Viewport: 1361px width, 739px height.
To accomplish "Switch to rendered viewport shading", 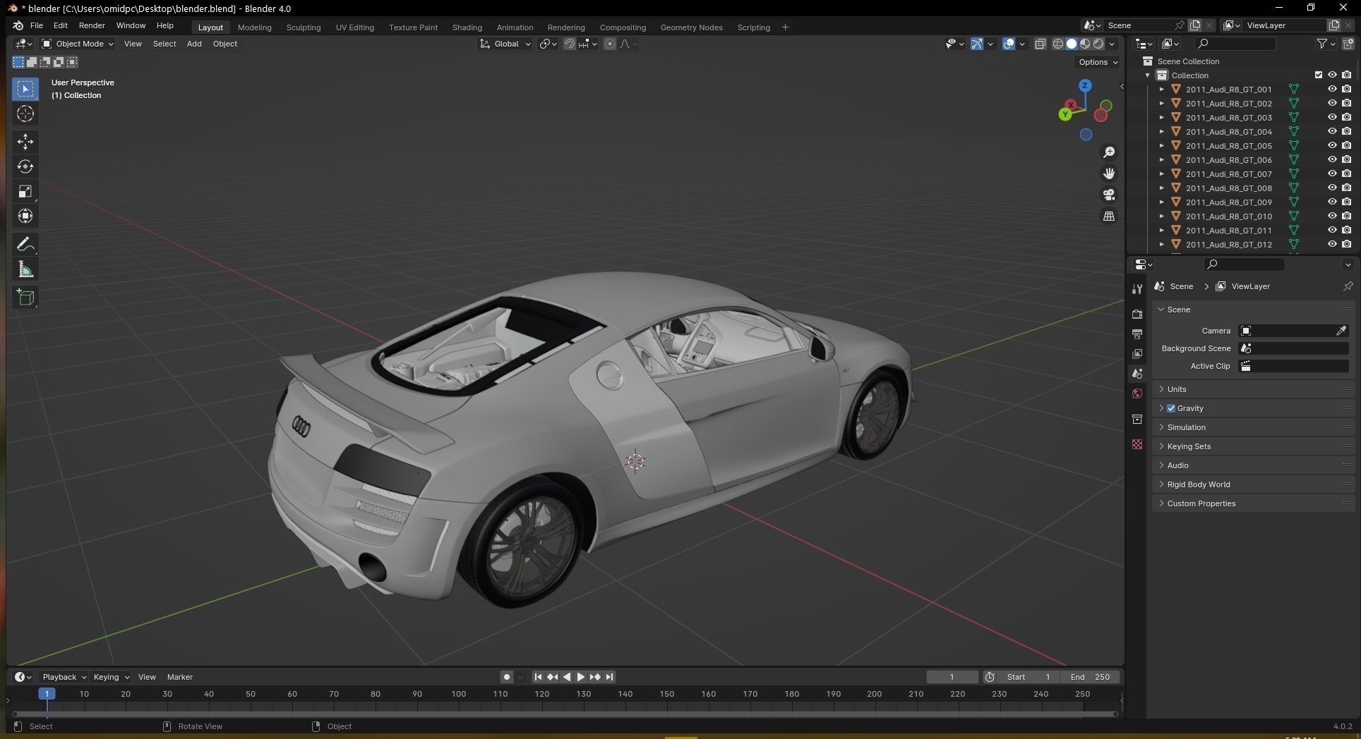I will [x=1098, y=44].
